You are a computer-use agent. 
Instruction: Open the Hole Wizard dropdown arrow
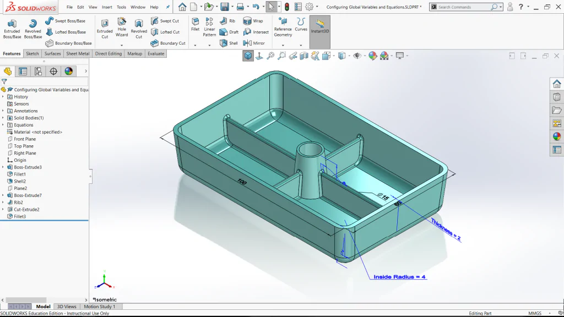tap(122, 45)
